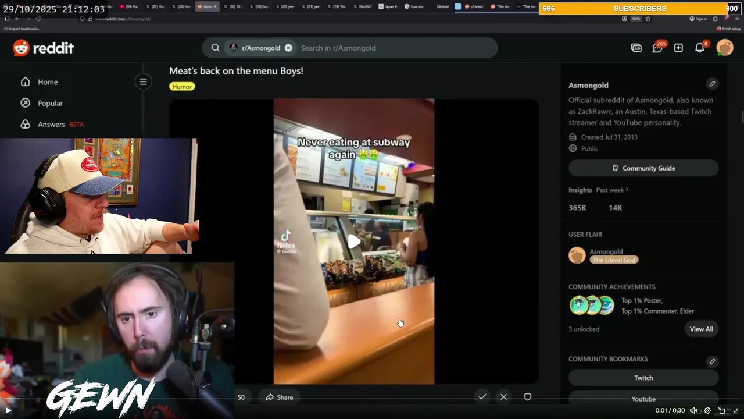
Task: Click the create post plus icon
Action: [678, 48]
